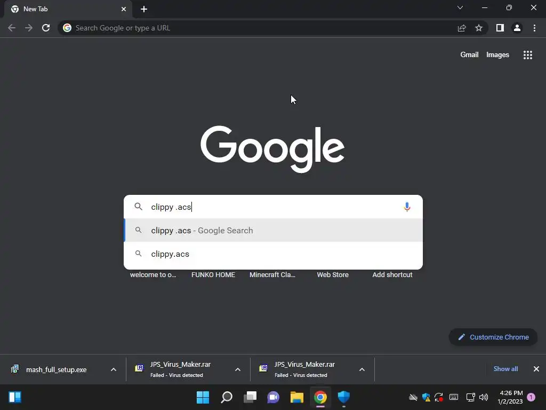The height and width of the screenshot is (410, 546).
Task: Open Google Images link
Action: (497, 55)
